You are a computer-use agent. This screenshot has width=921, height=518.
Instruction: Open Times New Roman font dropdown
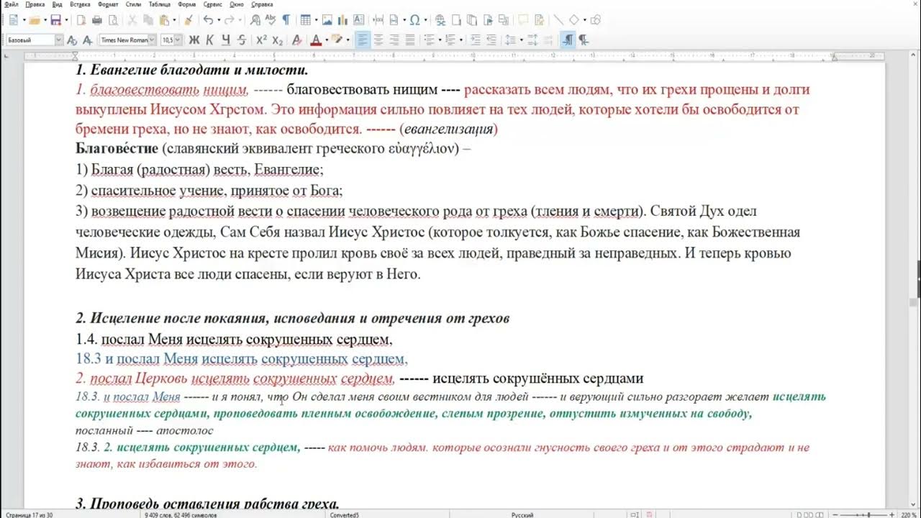pyautogui.click(x=153, y=40)
